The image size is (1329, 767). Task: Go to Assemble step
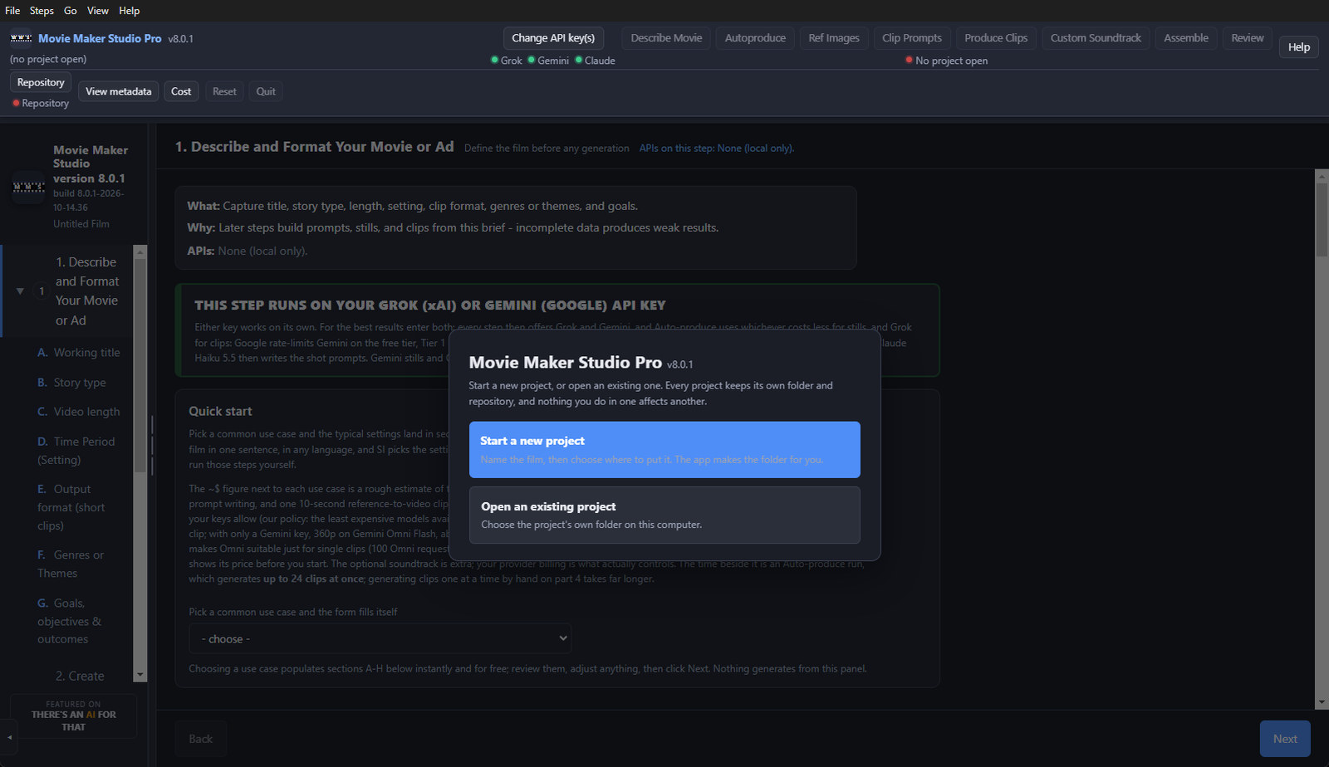(1186, 38)
